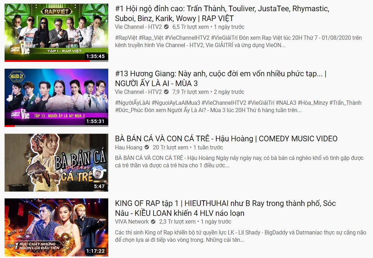Image resolution: width=373 pixels, height=258 pixels.
Task: Click the RAP VIỆT video thumbnail
Action: pos(56,31)
